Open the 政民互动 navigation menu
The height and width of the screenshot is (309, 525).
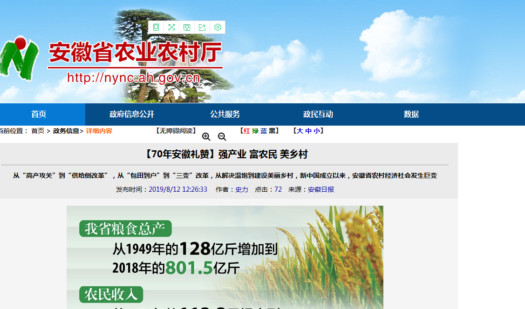point(318,114)
